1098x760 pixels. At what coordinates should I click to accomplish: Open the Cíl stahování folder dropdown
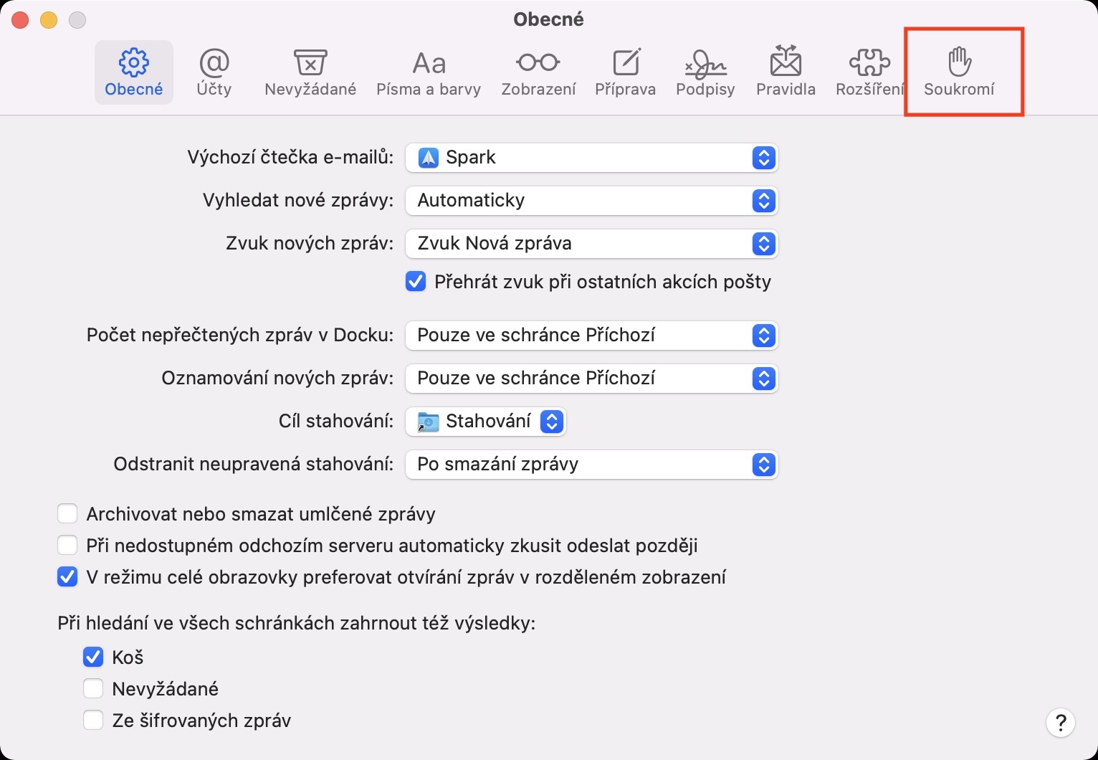[486, 422]
